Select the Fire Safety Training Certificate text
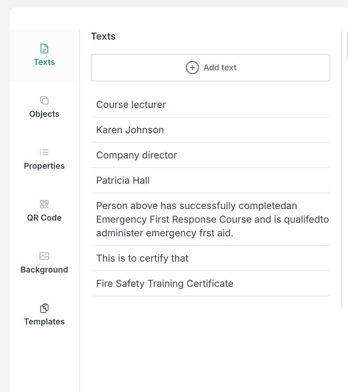348x392 pixels. (165, 283)
